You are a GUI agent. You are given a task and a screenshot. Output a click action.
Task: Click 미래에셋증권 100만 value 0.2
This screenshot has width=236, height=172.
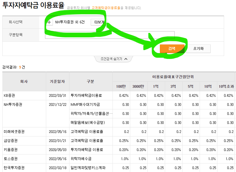(127, 132)
